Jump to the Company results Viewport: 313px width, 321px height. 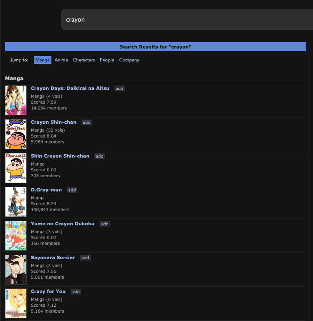coord(129,60)
